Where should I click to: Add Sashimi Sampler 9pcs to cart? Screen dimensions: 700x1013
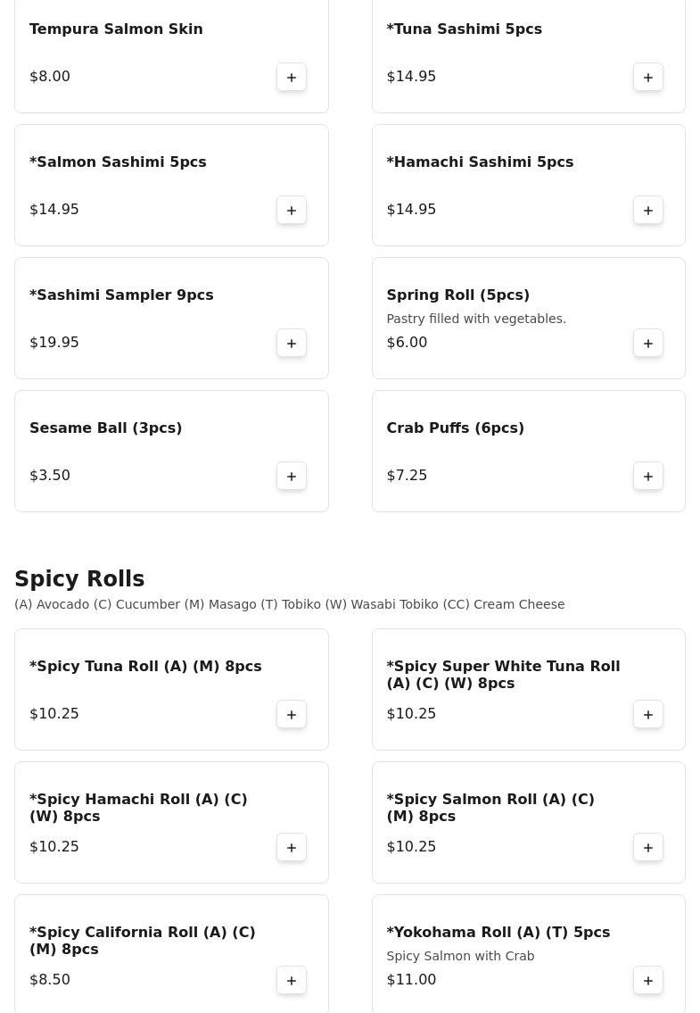(292, 343)
